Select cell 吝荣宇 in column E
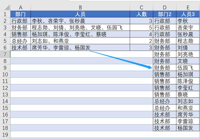200x139 pixels. (x=188, y=28)
